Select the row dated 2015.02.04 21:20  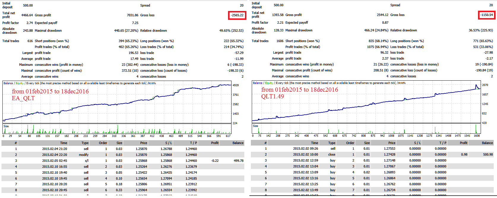click(123, 149)
